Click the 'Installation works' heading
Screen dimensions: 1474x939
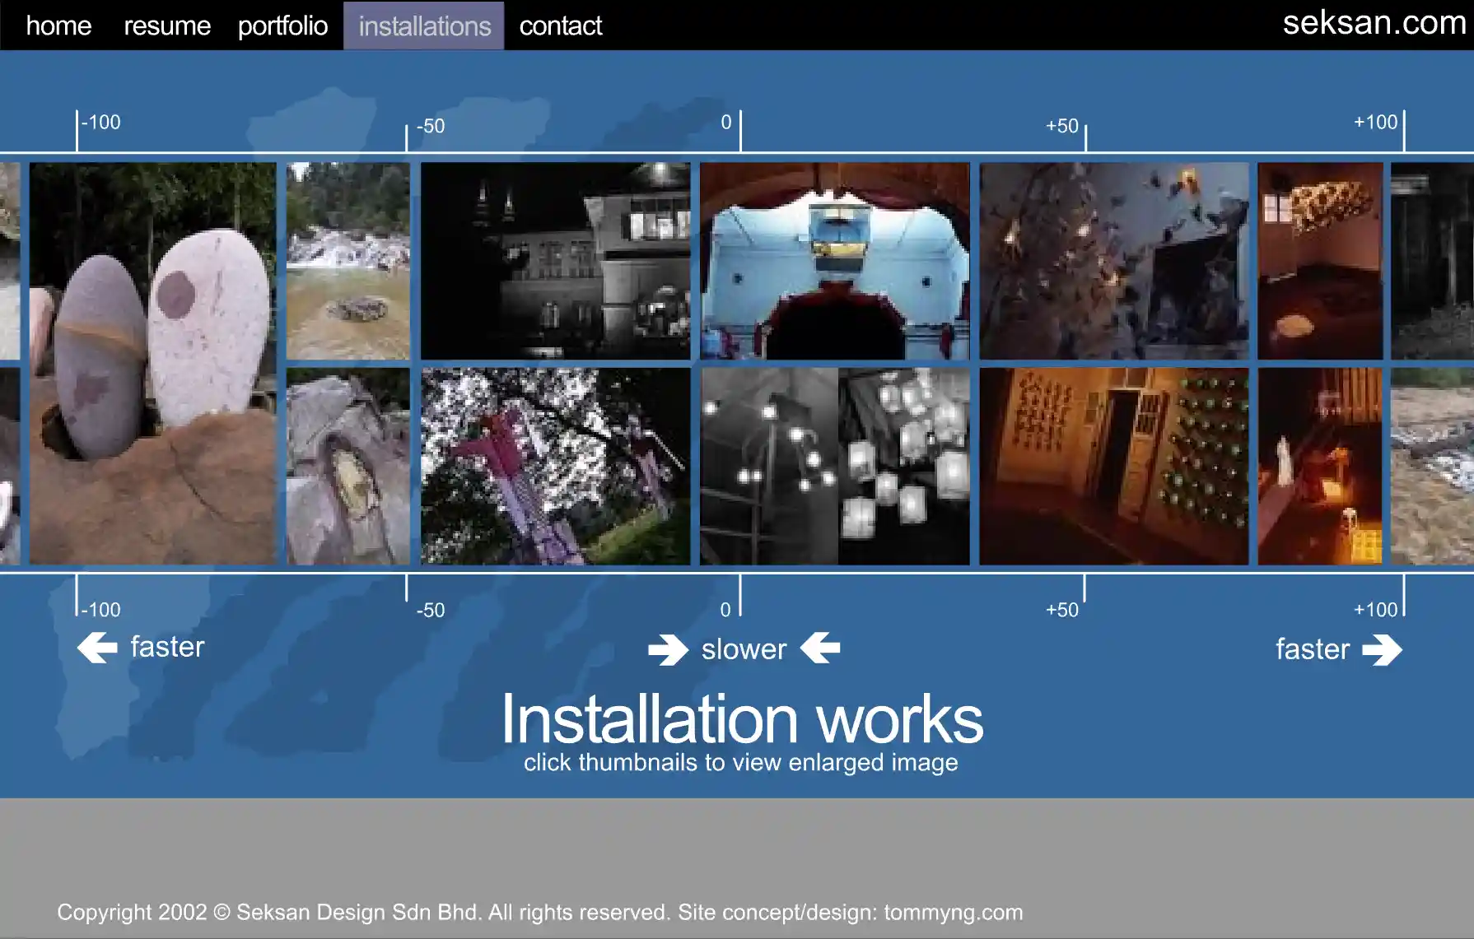point(742,719)
